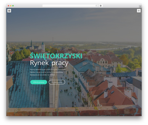
Task: Click the large Rynek pracy title
Action: pos(49,63)
